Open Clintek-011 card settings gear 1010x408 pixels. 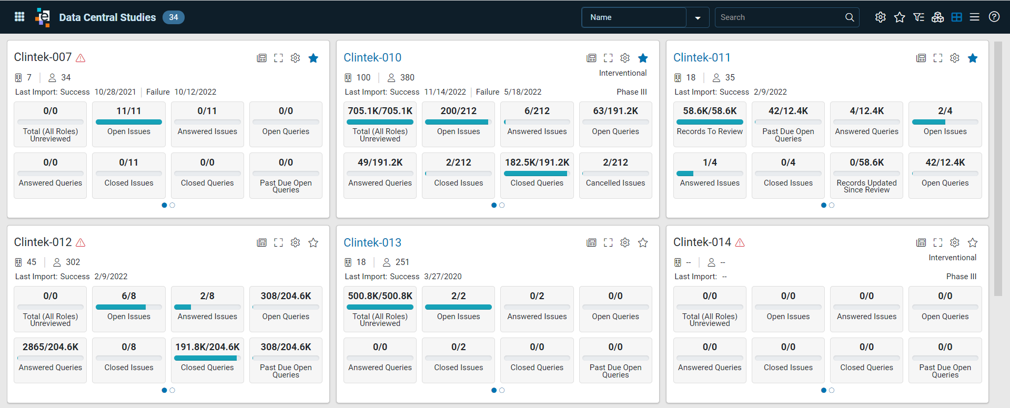tap(955, 58)
